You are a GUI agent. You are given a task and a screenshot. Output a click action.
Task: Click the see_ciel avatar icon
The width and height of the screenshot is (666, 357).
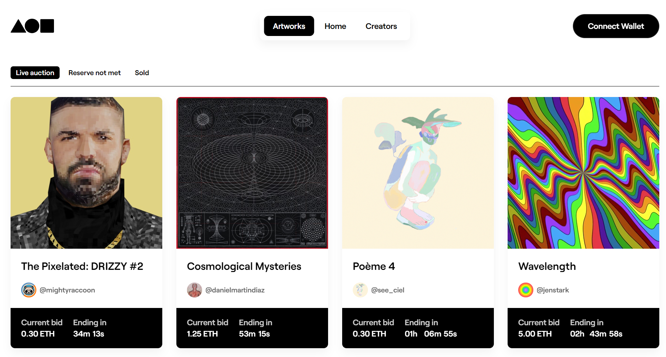pyautogui.click(x=360, y=290)
